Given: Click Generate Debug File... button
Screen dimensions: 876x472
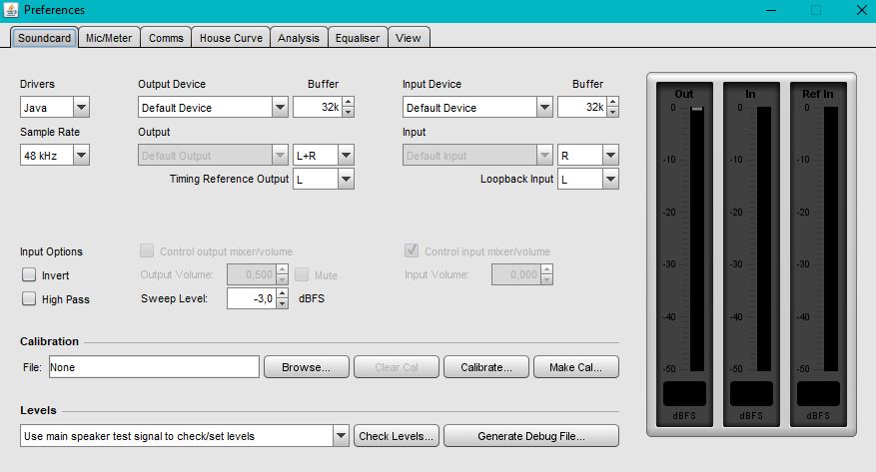Looking at the screenshot, I should 530,436.
